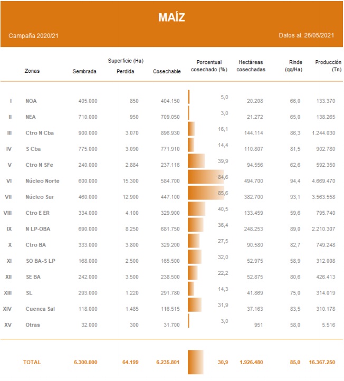Select the Zonas column header
Image resolution: width=344 pixels, height=381 pixels.
[x=32, y=71]
